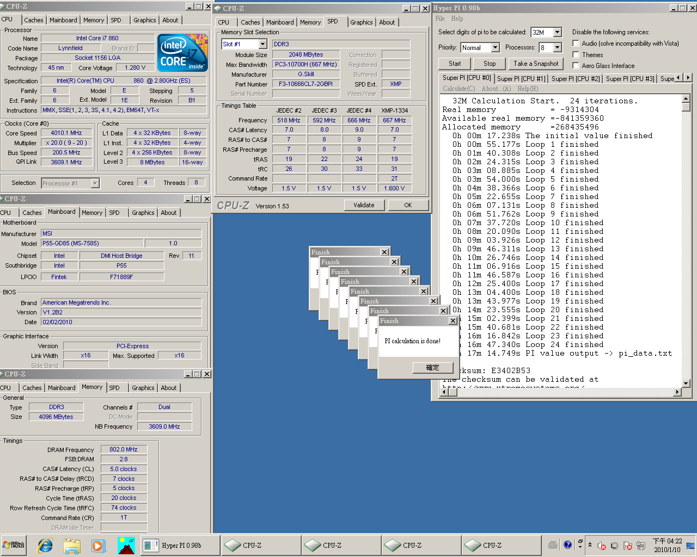Image resolution: width=697 pixels, height=557 pixels.
Task: Click the taskbar clock showing 04:22
Action: [x=667, y=546]
